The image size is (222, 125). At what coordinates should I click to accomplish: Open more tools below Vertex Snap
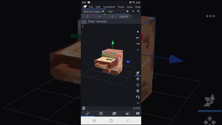pyautogui.click(x=138, y=103)
